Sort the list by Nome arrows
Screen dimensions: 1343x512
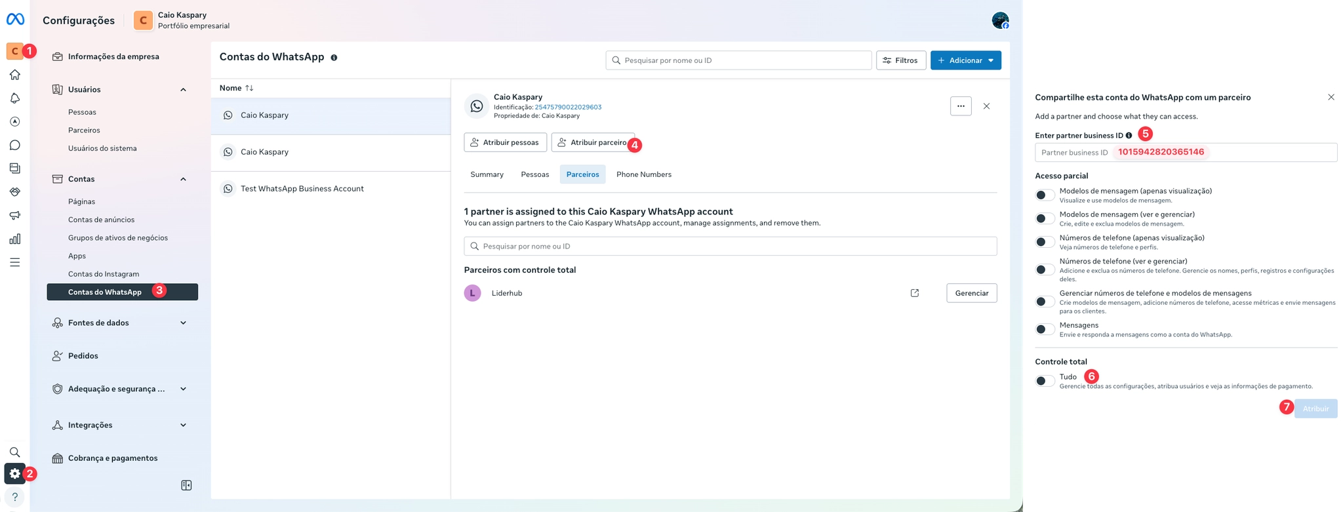tap(249, 88)
